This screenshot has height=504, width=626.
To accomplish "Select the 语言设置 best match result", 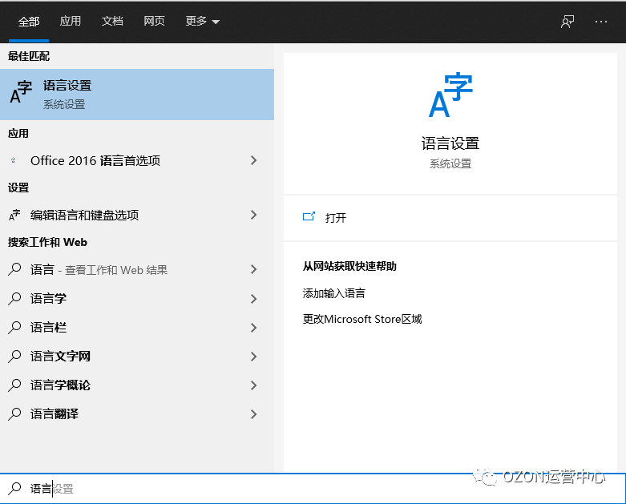I will pos(137,95).
